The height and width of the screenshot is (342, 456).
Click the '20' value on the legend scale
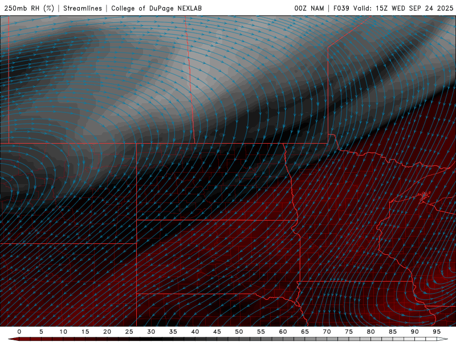[107, 332]
